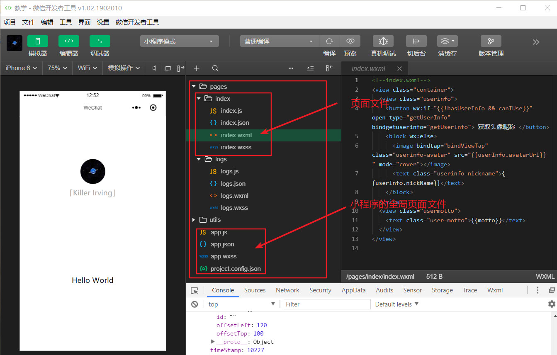
Task: Open the WiFi network type dropdown
Action: coord(88,68)
